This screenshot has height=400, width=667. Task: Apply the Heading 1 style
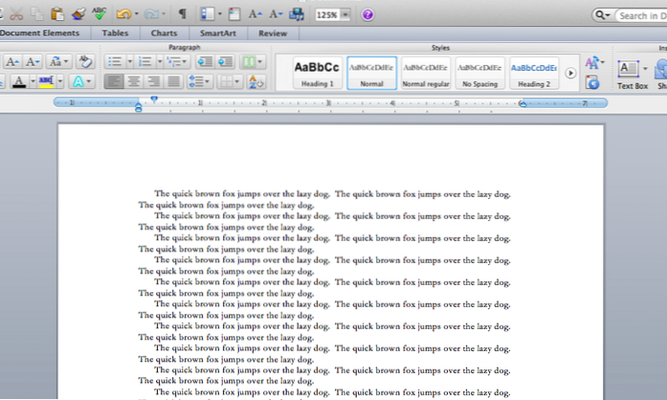(x=316, y=72)
